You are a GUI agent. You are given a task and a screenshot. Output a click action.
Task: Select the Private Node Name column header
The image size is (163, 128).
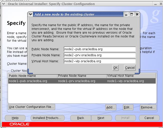[x=82, y=76]
